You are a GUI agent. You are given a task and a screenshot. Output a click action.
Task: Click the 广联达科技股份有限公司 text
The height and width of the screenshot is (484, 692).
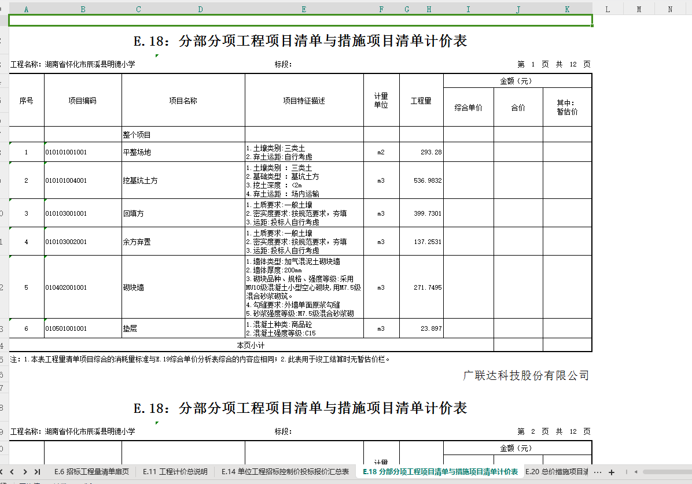coord(525,375)
